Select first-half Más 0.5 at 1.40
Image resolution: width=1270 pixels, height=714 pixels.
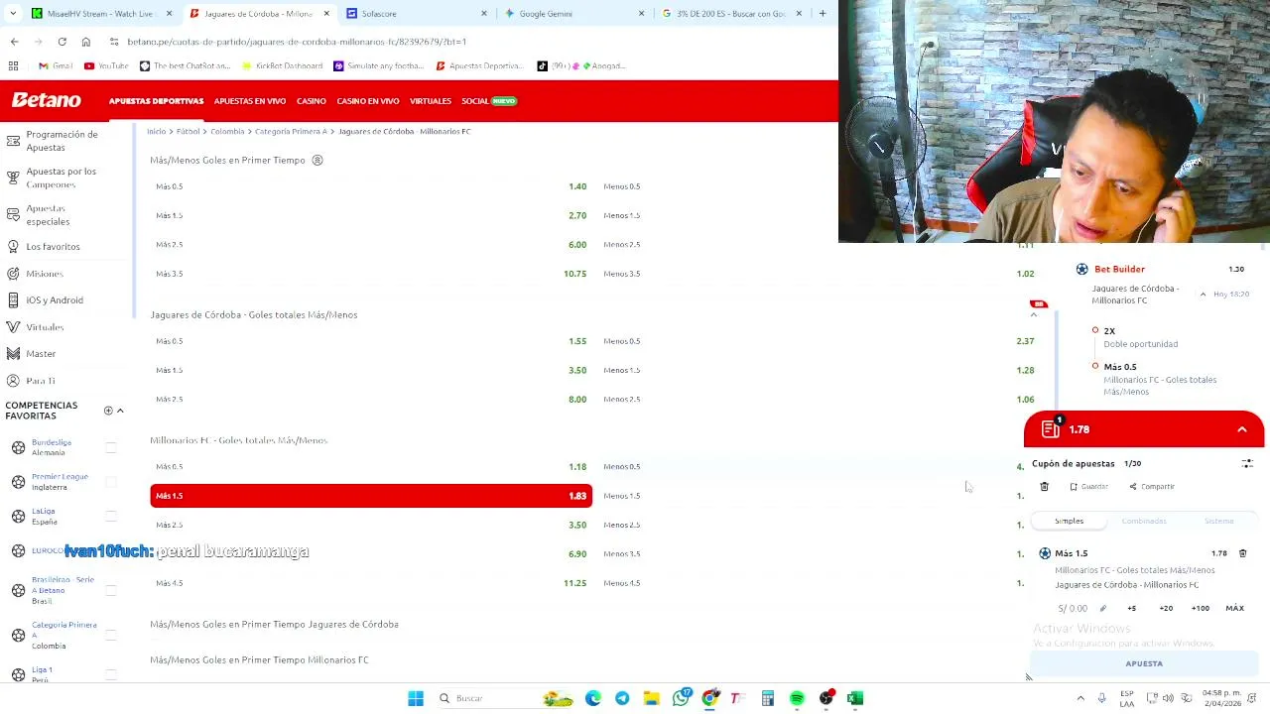click(371, 186)
